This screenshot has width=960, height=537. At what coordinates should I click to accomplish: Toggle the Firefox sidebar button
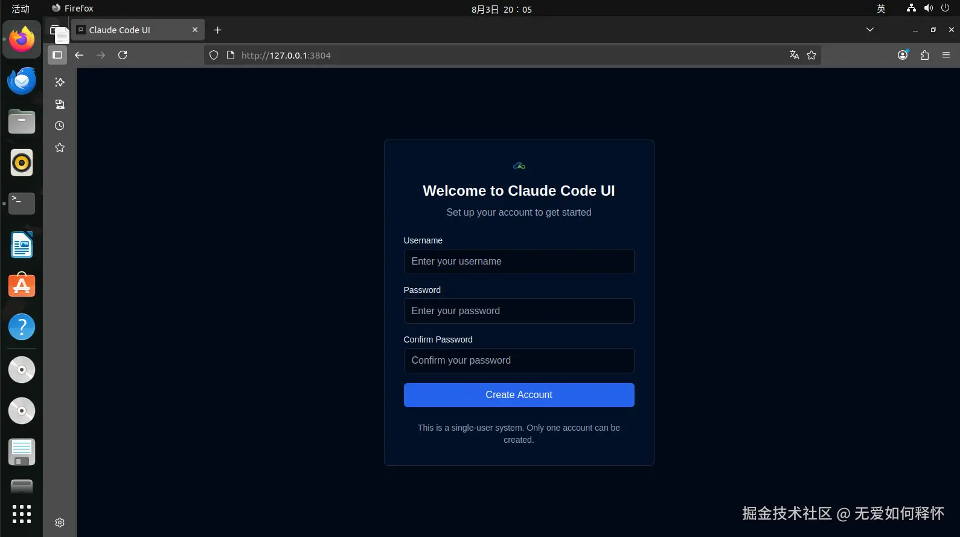click(57, 55)
